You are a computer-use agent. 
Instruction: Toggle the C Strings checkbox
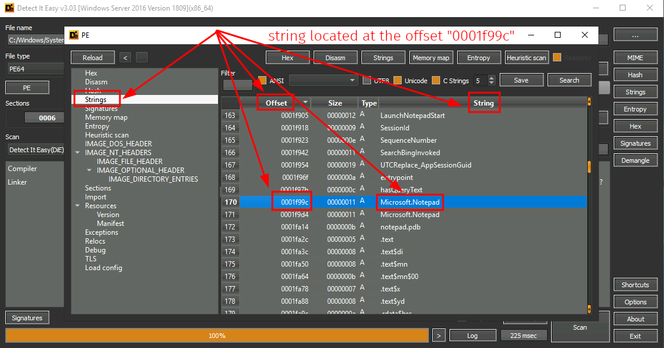(436, 81)
